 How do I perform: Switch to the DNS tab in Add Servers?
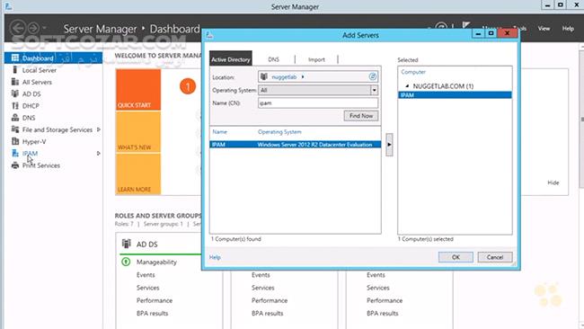[273, 59]
